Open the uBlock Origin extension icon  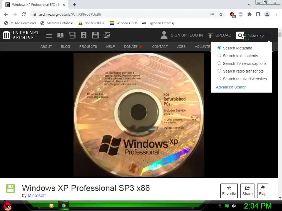pos(232,15)
